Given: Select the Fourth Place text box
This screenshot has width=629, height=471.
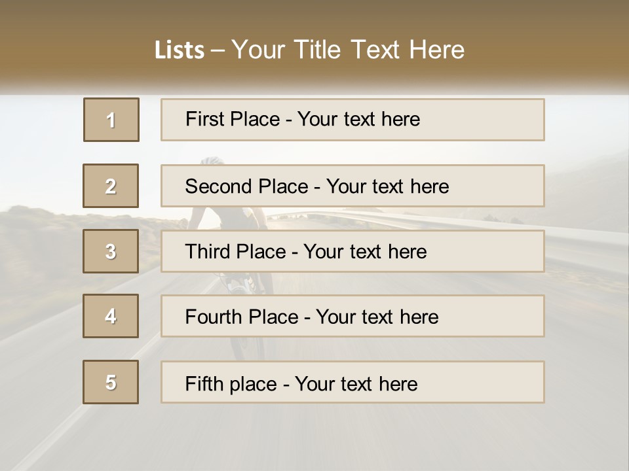Looking at the screenshot, I should click(353, 317).
